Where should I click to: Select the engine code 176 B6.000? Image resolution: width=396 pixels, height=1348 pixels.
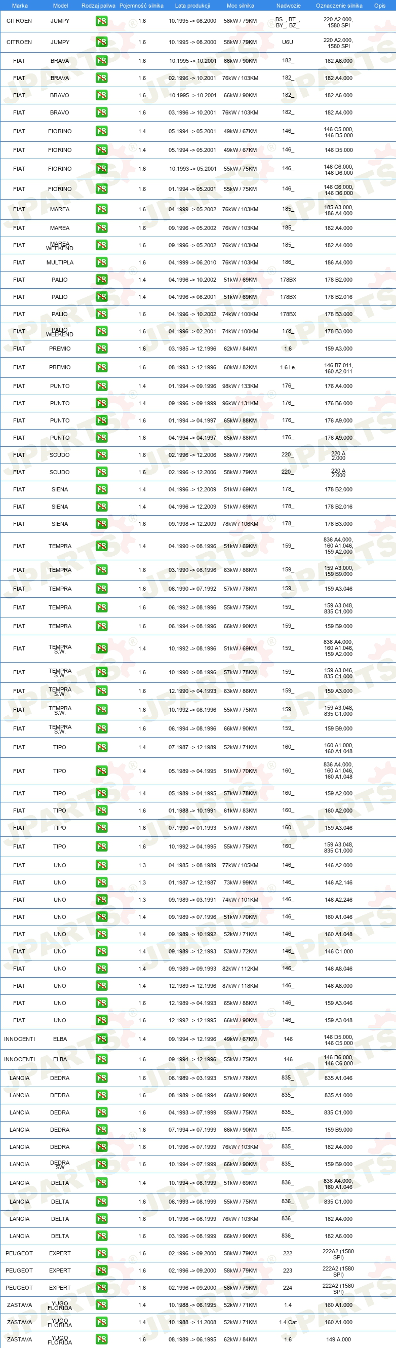point(338,403)
